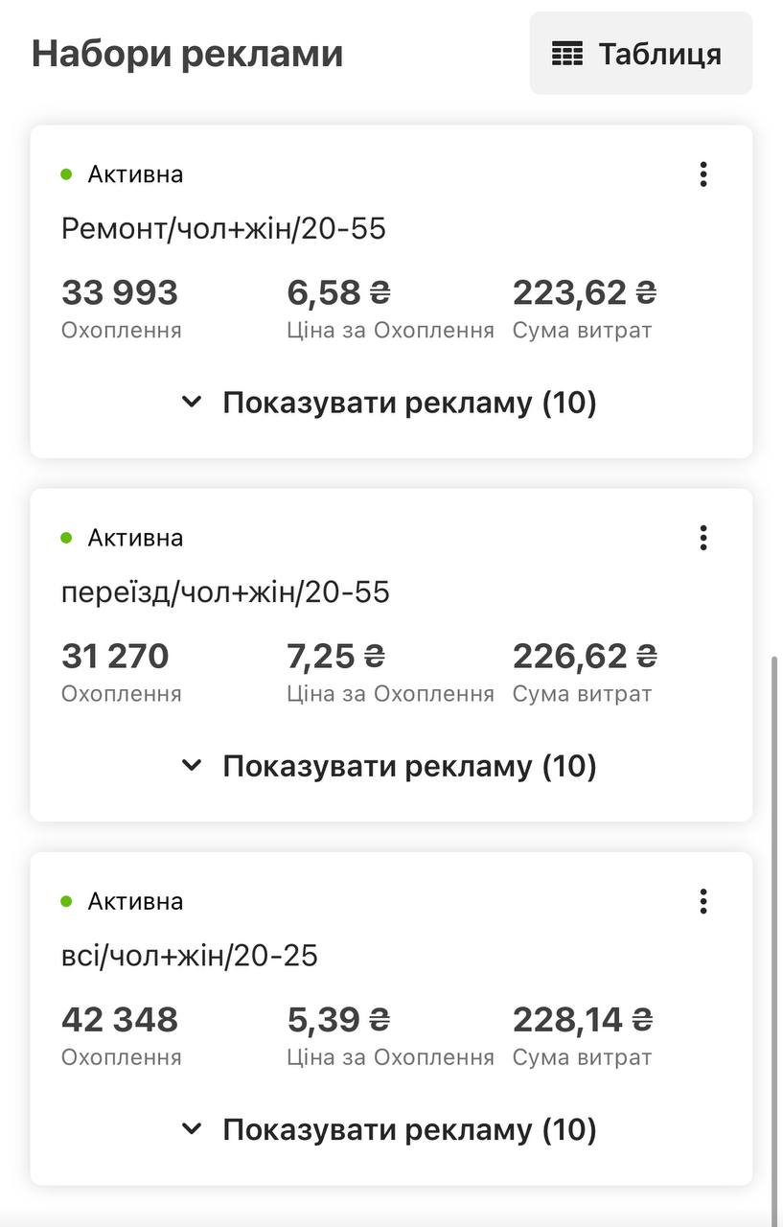Open the всі/чол+жін/20-25 ad set
This screenshot has width=783, height=1227.
tap(190, 956)
